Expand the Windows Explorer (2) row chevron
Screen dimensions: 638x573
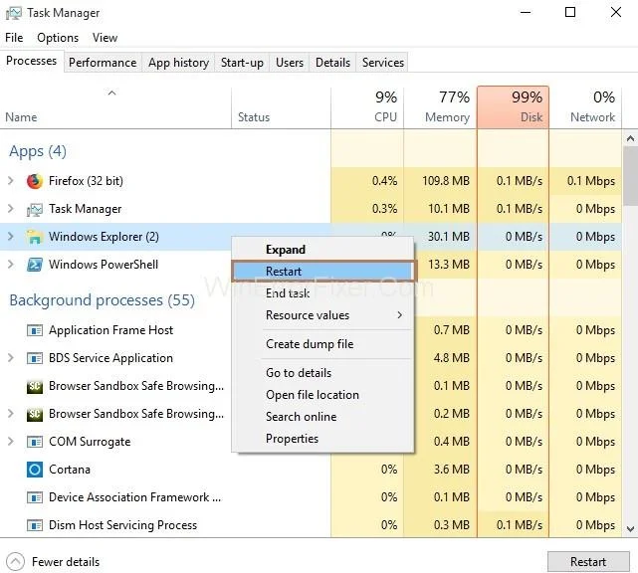pos(11,237)
